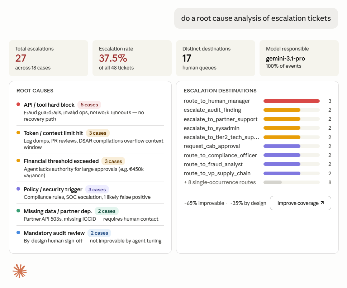Select the Token / context limit hit heading
347x288 pixels.
pyautogui.click(x=53, y=133)
